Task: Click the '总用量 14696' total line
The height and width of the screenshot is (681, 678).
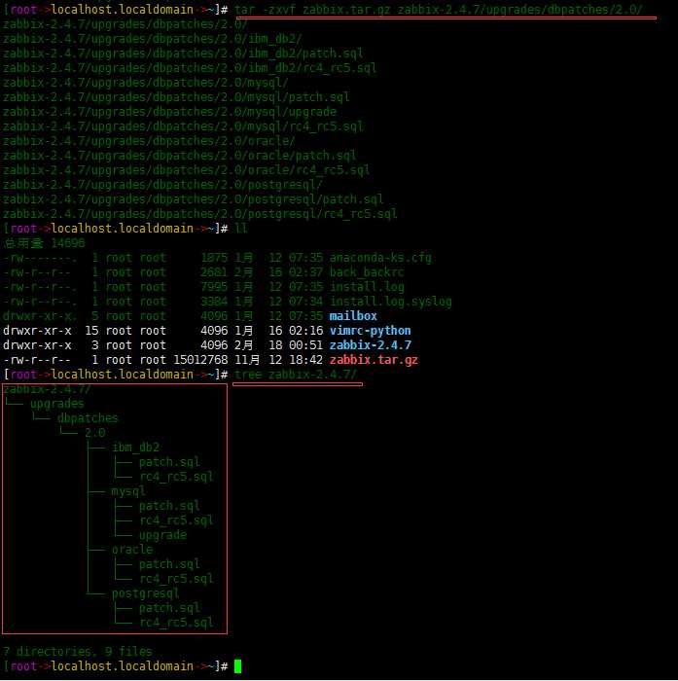Action: [x=44, y=243]
